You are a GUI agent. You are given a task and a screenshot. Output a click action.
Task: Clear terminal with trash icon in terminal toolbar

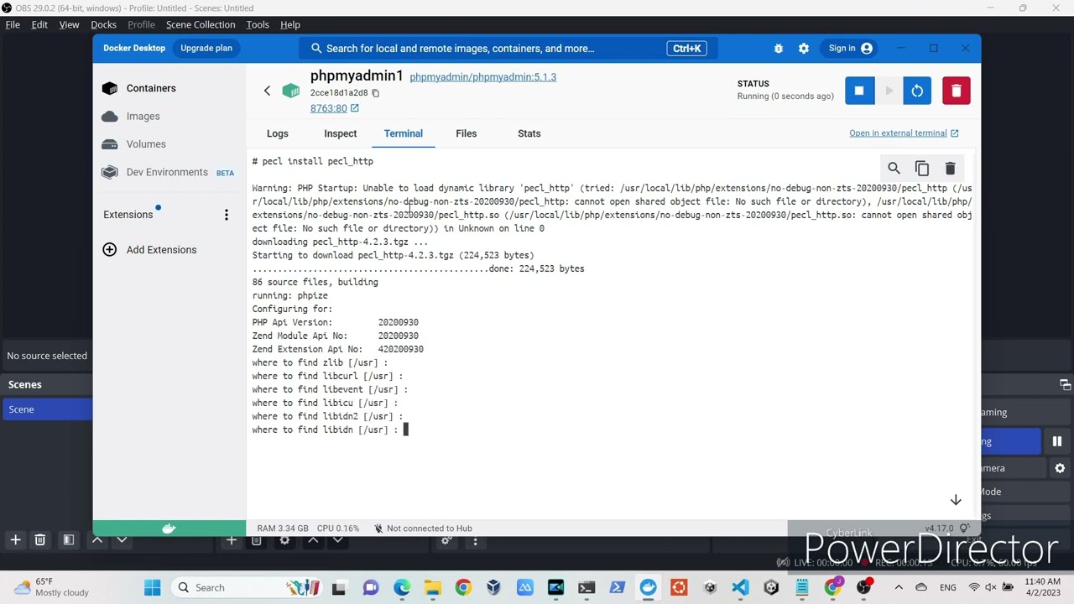(950, 169)
